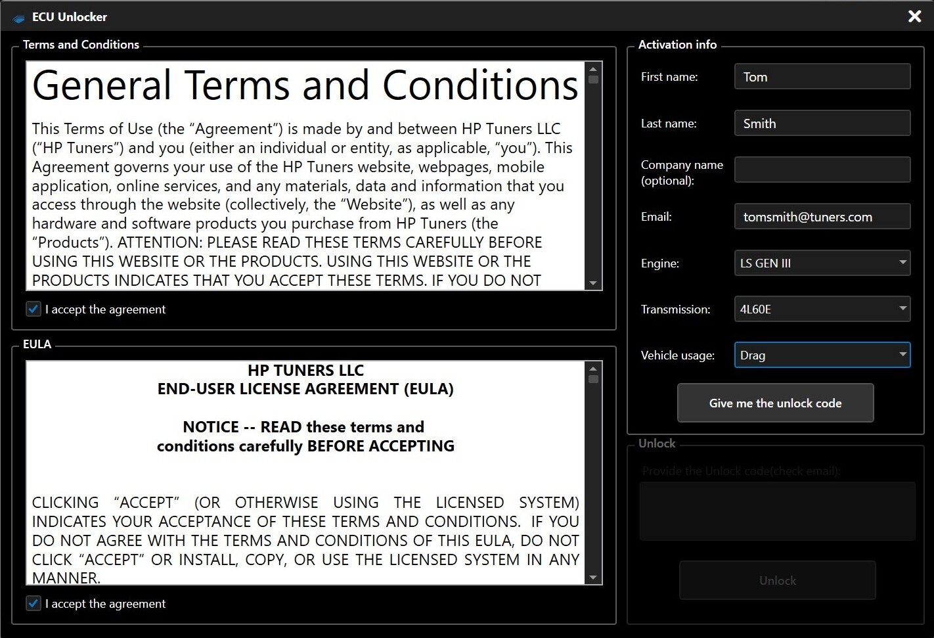Image resolution: width=934 pixels, height=638 pixels.
Task: Click down arrow of Terms and Conditions scrollbar
Action: click(593, 283)
